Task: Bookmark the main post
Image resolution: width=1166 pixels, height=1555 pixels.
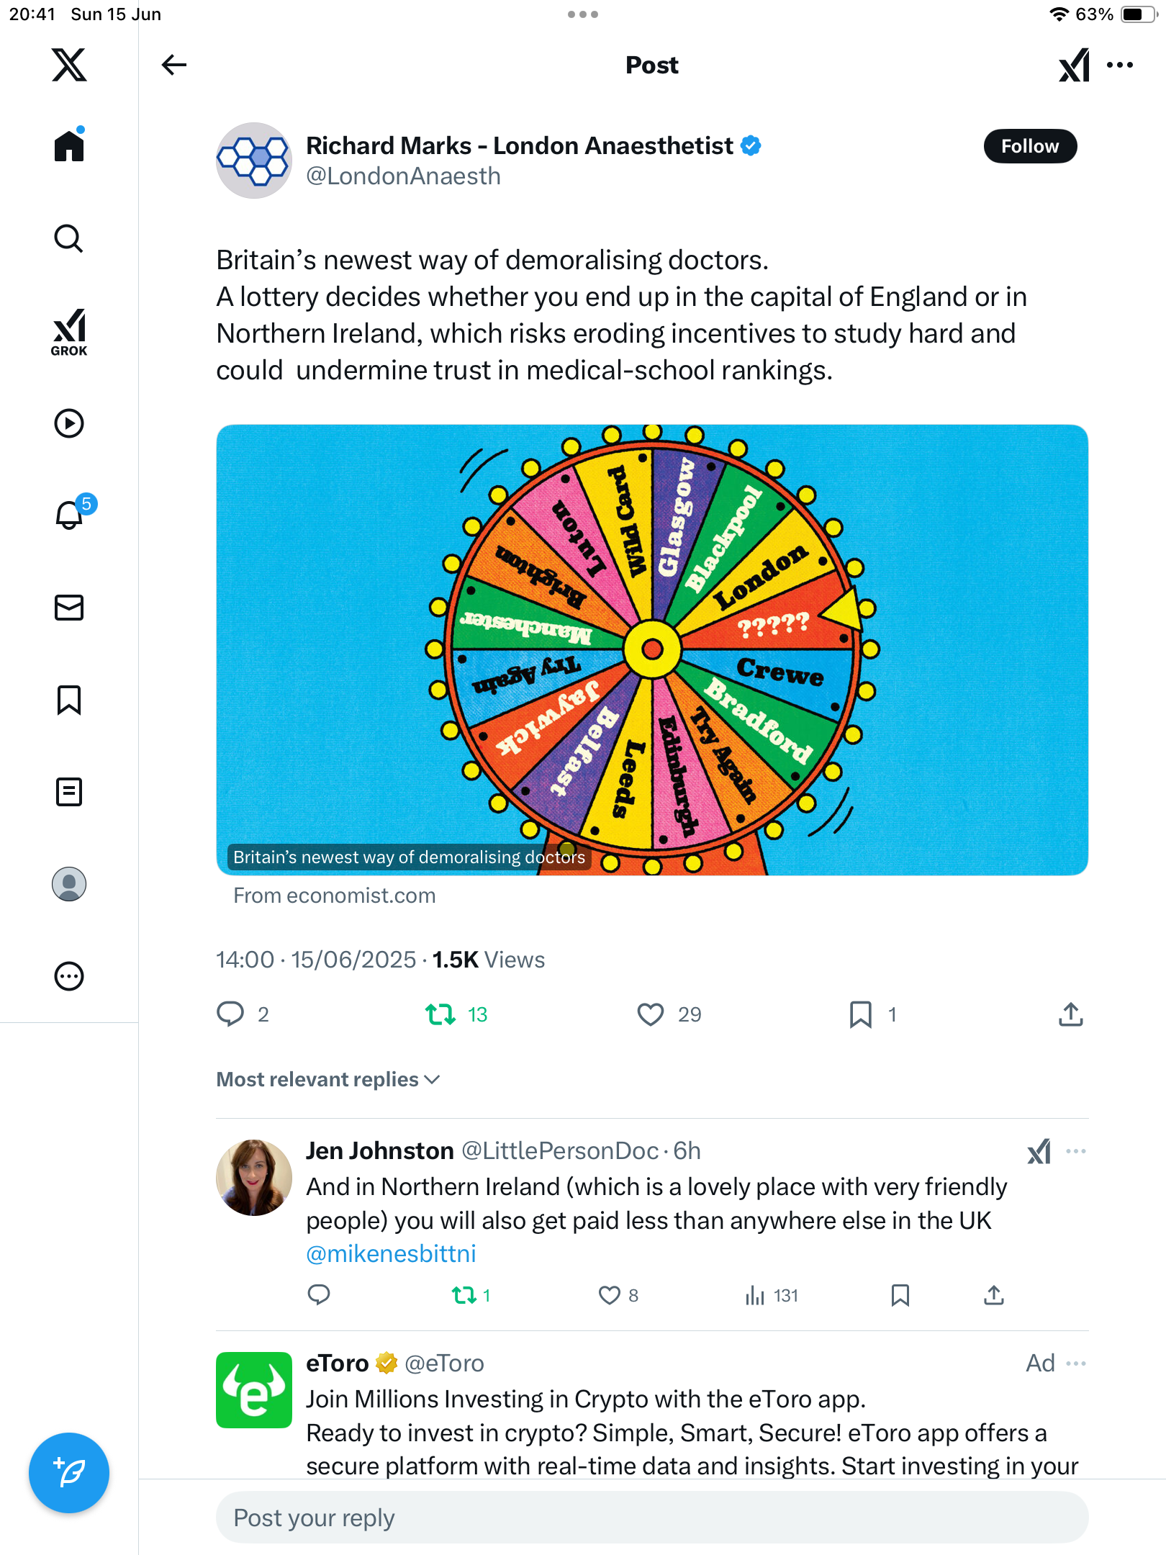Action: click(x=861, y=1014)
